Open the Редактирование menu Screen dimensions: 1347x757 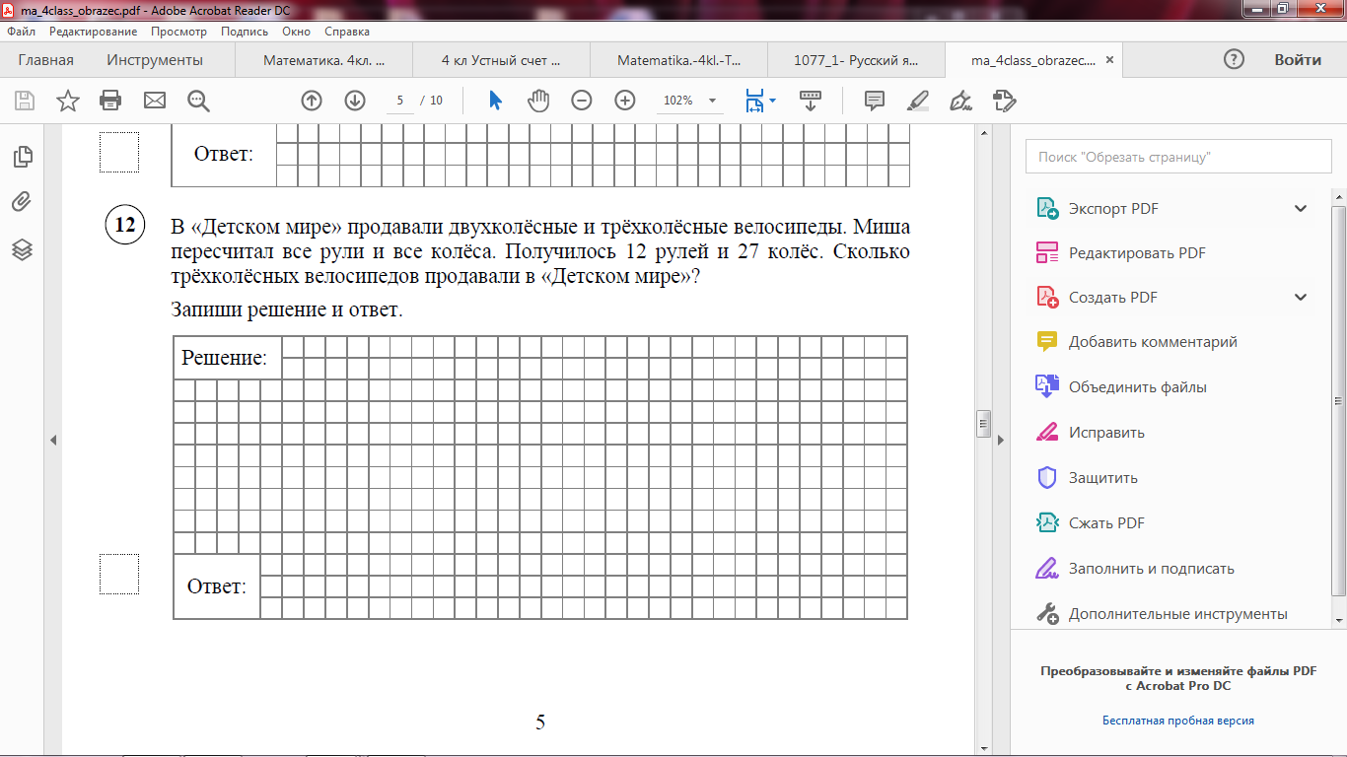pyautogui.click(x=93, y=32)
